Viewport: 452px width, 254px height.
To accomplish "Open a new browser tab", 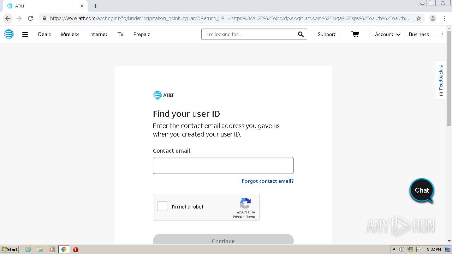I will (95, 6).
